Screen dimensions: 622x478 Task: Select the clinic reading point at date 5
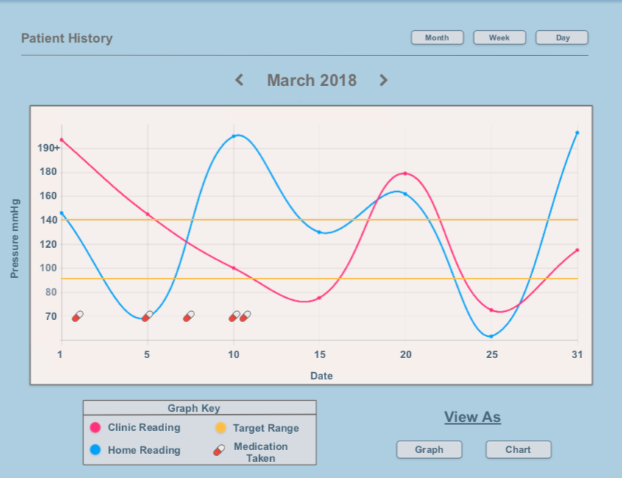pos(147,215)
